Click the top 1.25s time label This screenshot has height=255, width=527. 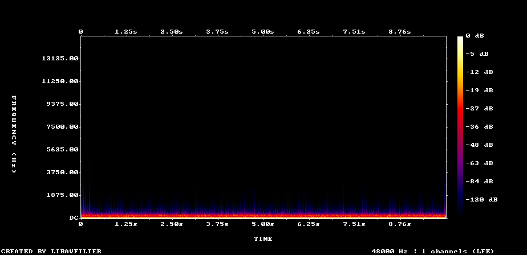(x=126, y=32)
